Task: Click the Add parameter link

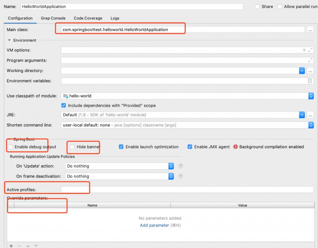Action: (154, 225)
